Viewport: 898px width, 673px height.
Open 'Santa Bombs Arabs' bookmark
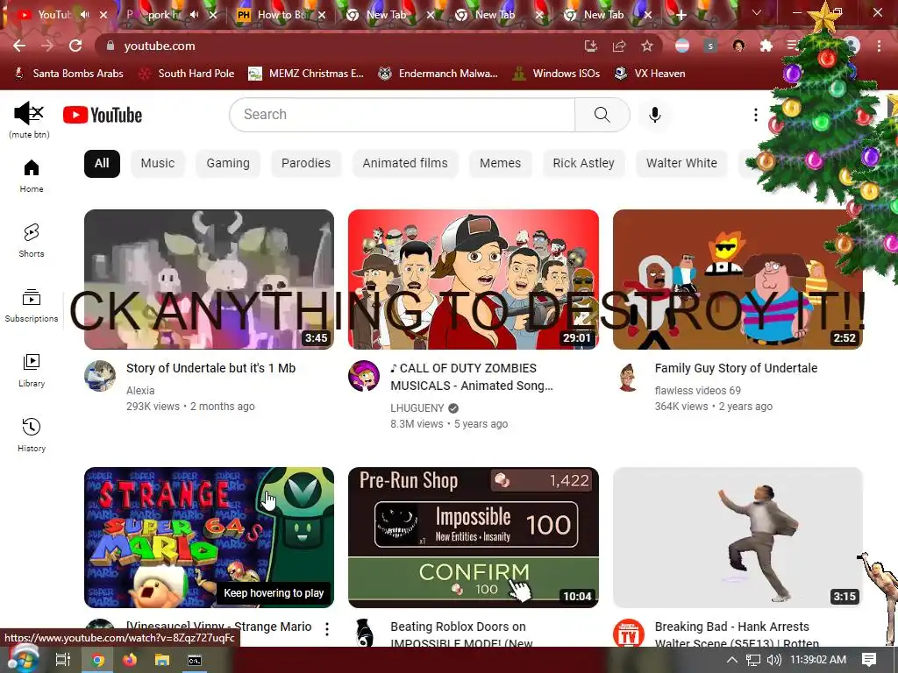tap(68, 74)
